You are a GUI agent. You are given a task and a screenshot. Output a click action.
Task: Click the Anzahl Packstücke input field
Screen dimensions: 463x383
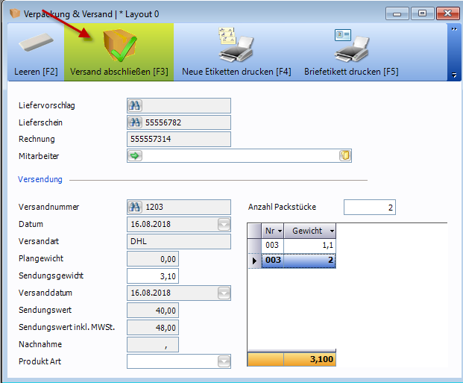369,208
